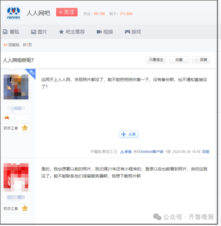Open the original poster's blurred avatar
The image size is (221, 226).
16,87
